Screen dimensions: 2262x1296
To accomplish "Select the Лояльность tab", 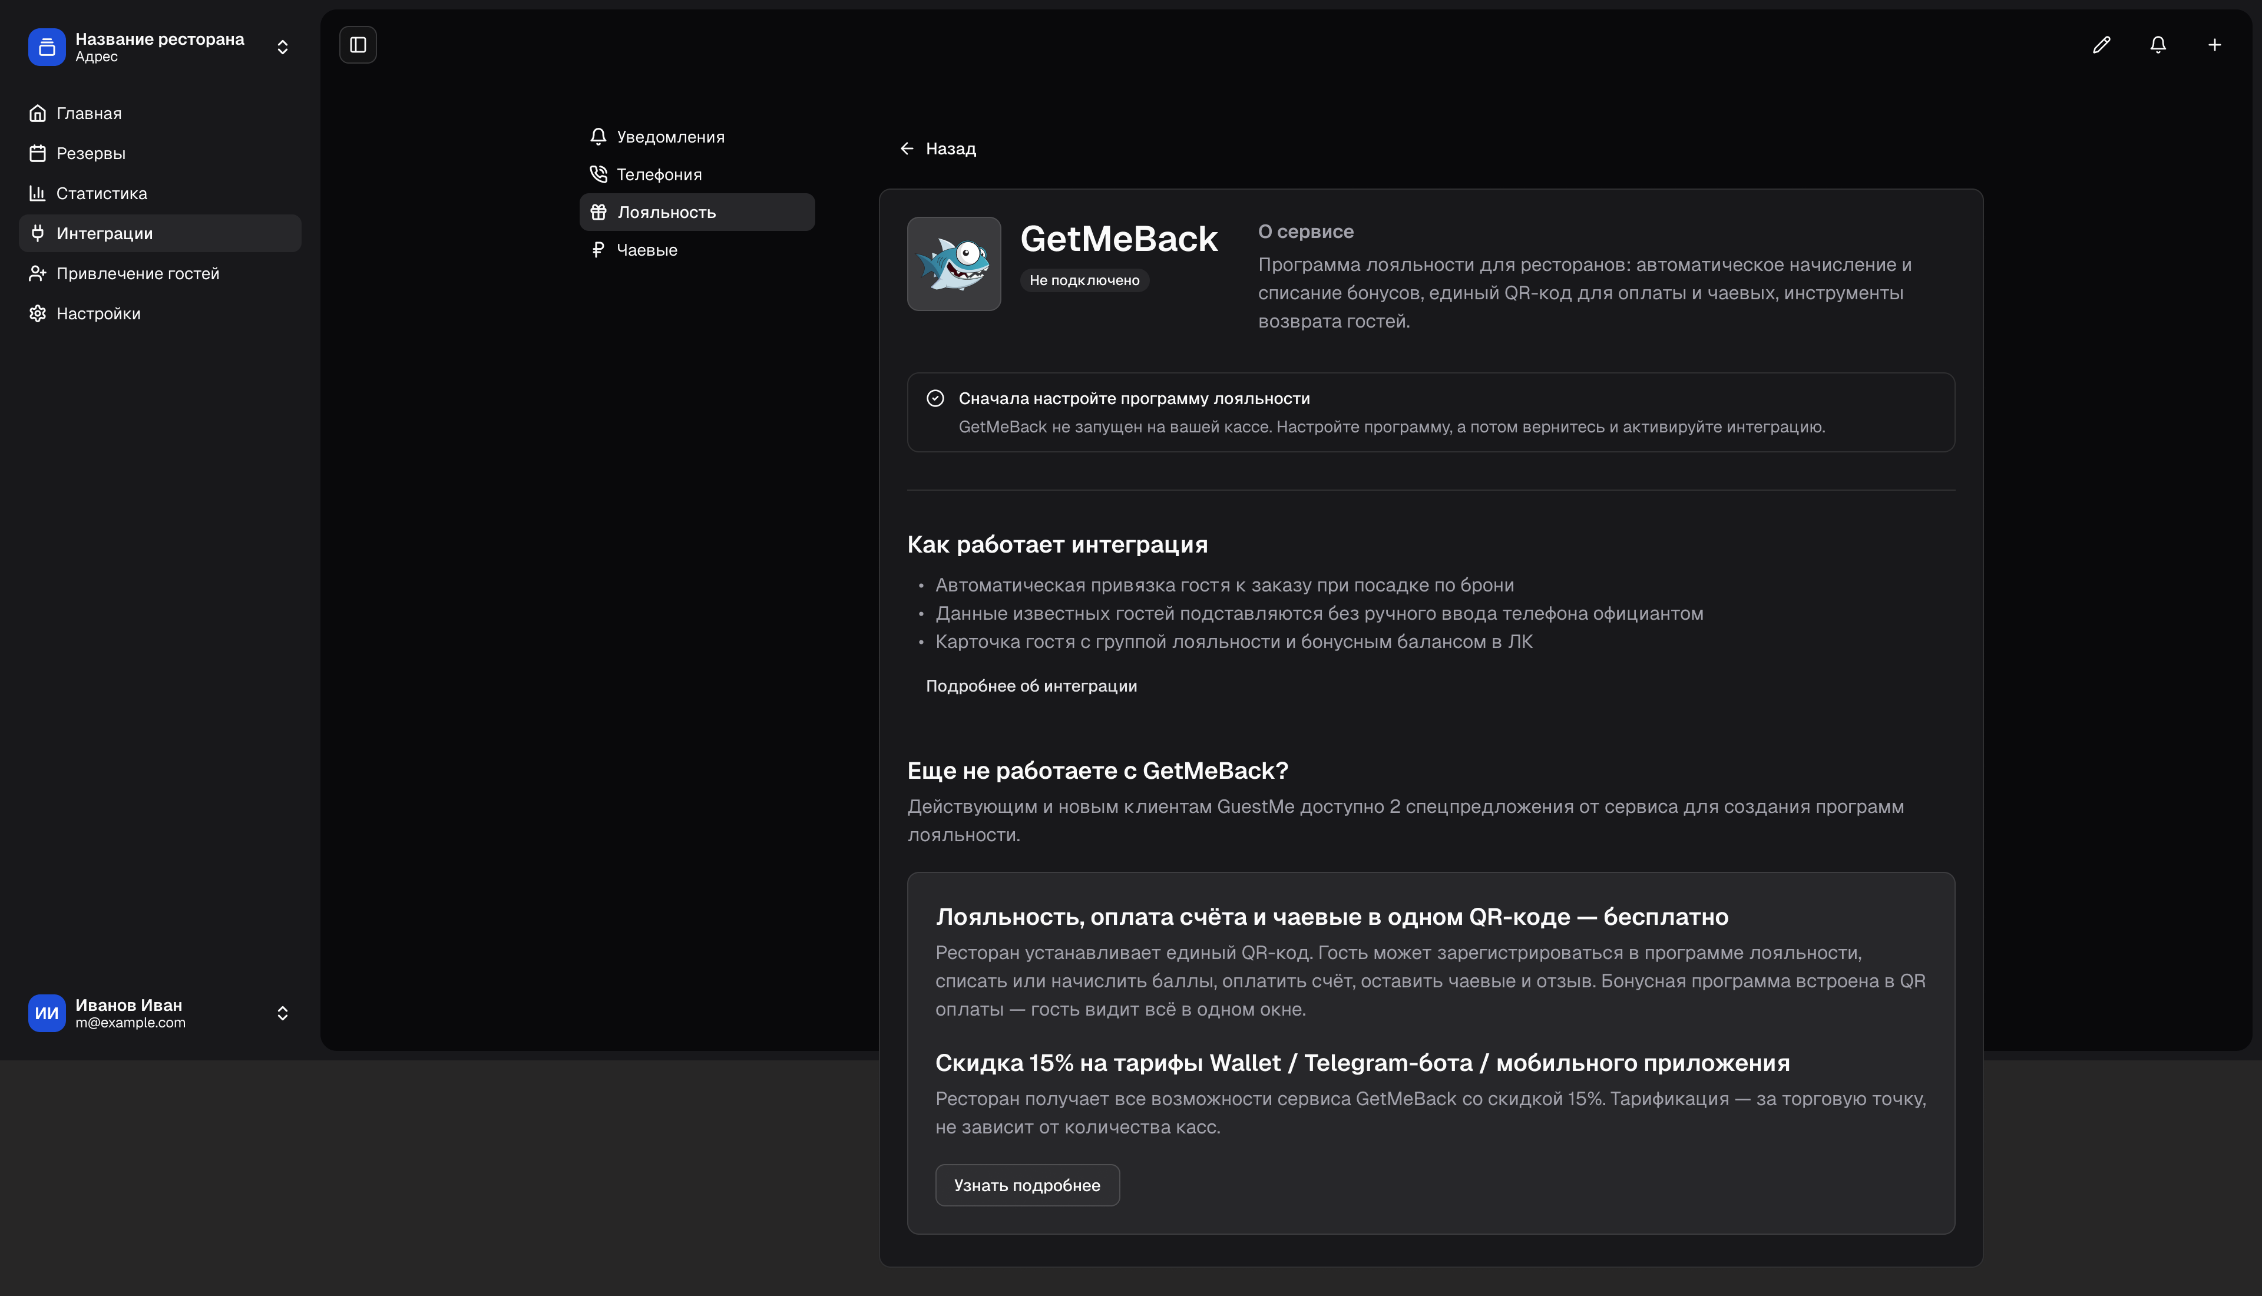I will tap(697, 212).
